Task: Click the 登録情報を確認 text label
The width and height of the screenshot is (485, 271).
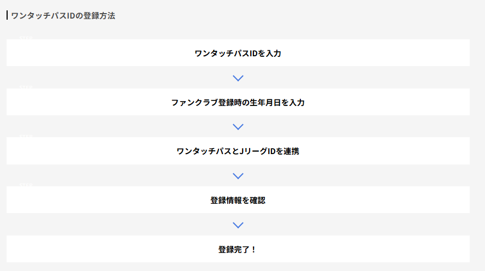Action: click(238, 201)
